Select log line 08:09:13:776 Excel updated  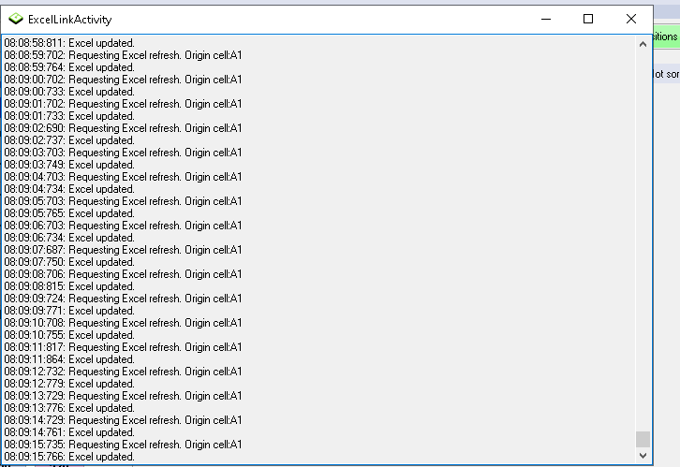pos(69,407)
